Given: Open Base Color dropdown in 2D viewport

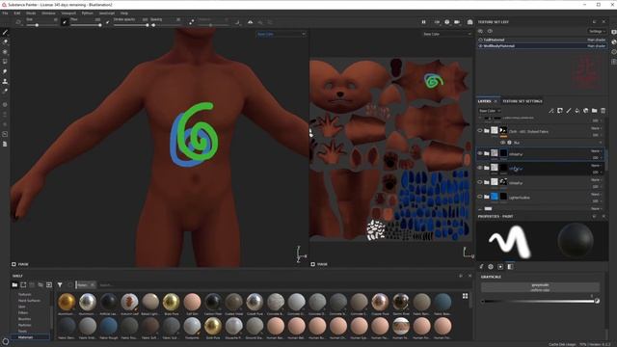Looking at the screenshot, I should point(446,35).
